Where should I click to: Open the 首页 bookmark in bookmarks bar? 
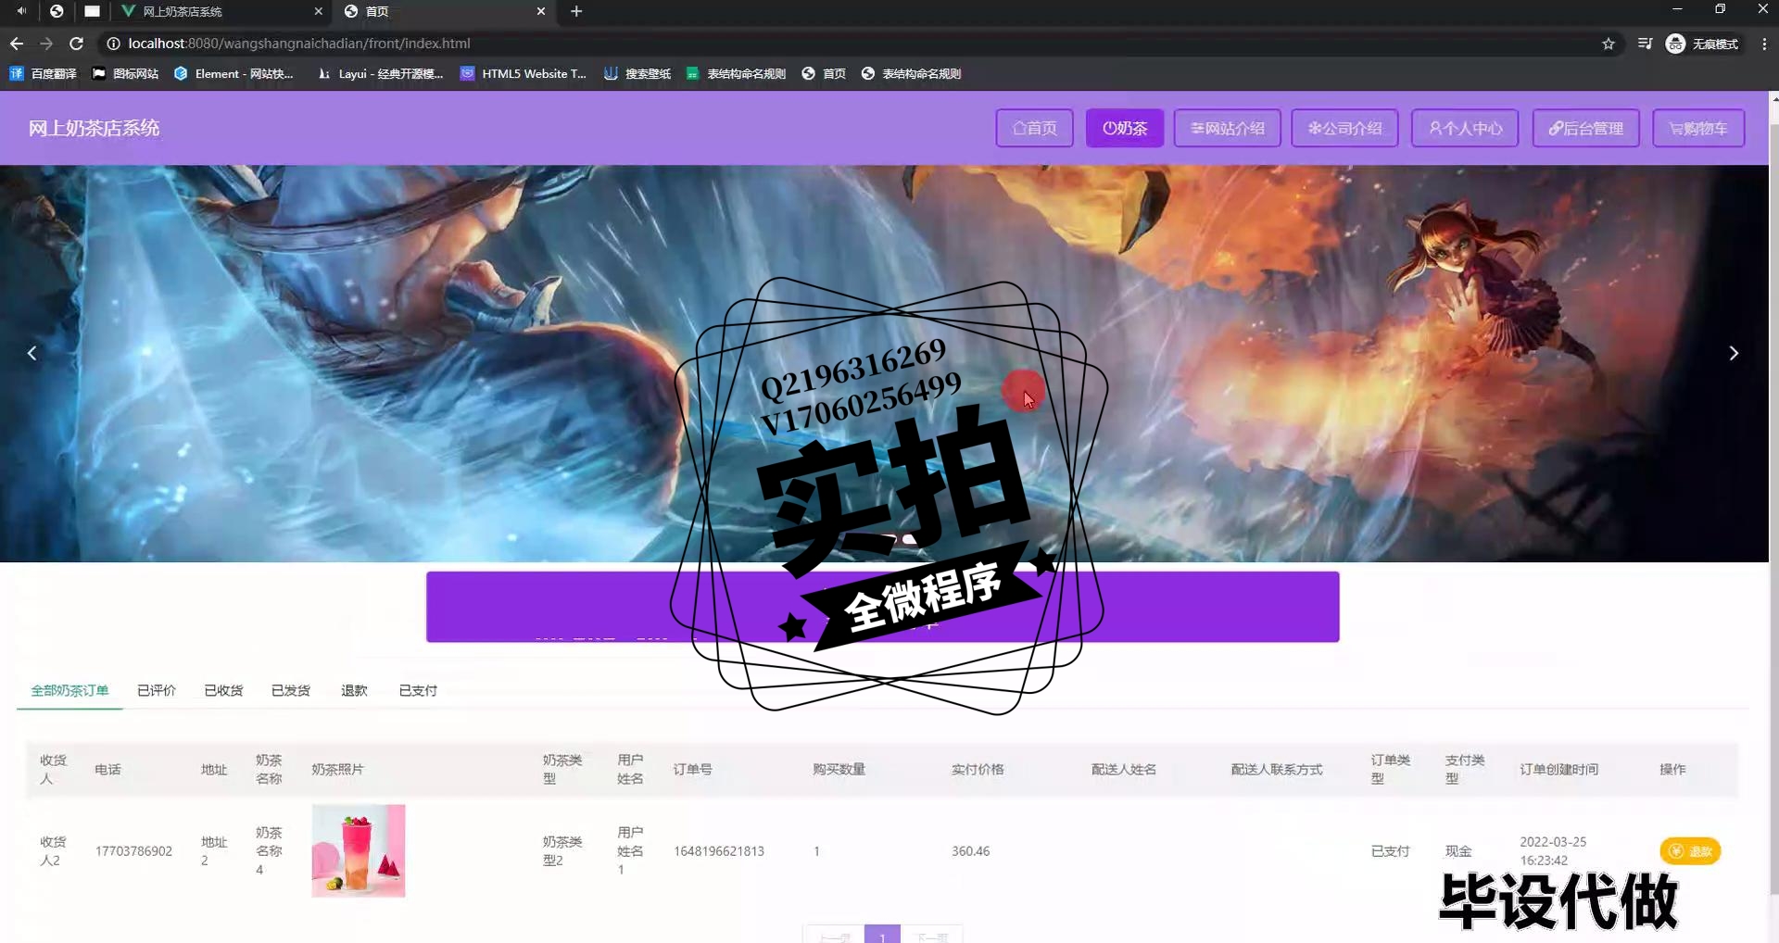point(824,73)
